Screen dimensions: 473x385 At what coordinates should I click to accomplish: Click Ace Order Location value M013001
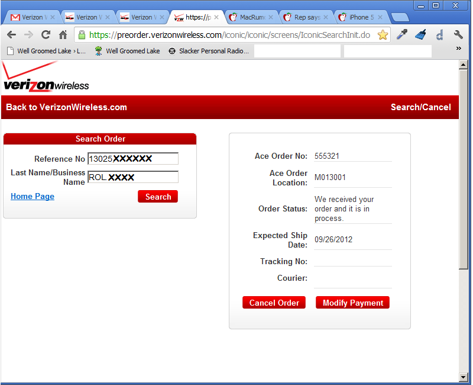pyautogui.click(x=330, y=177)
